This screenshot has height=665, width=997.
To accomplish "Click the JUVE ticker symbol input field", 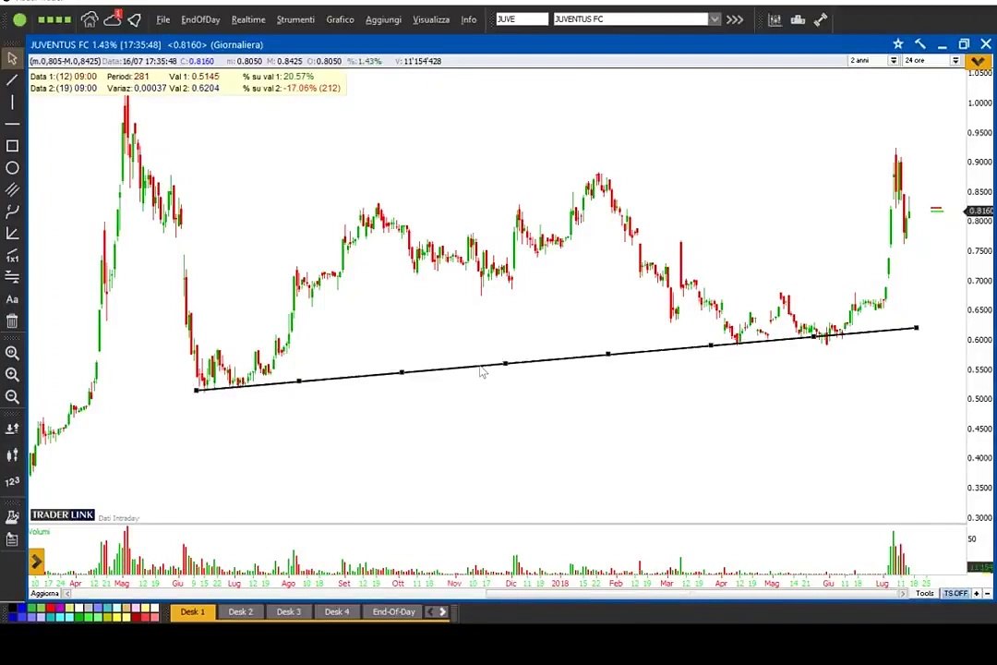I will coord(522,19).
